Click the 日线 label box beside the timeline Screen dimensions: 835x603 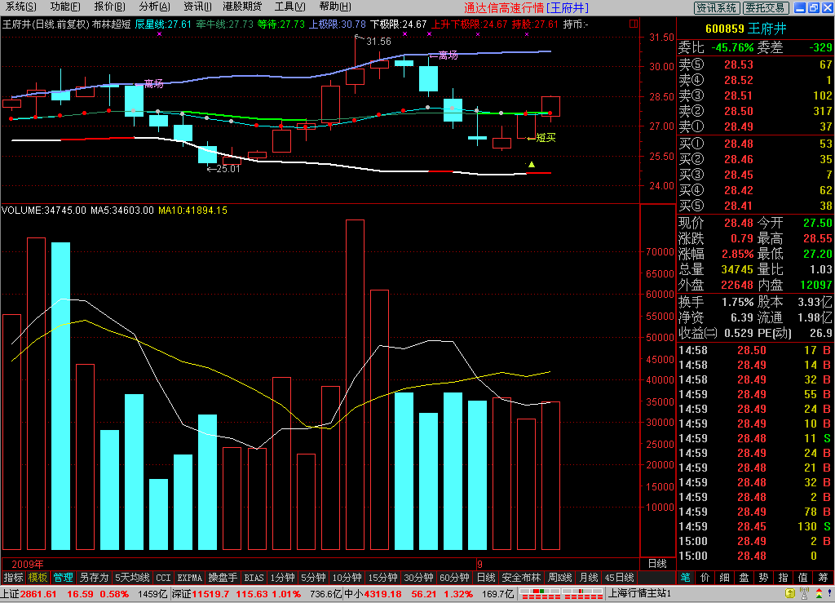658,564
